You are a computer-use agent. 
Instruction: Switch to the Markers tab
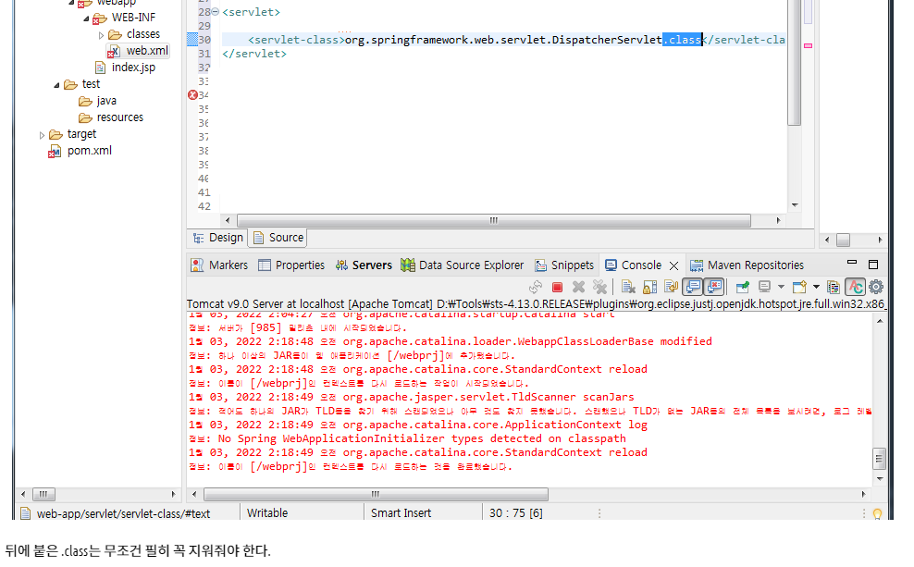219,265
